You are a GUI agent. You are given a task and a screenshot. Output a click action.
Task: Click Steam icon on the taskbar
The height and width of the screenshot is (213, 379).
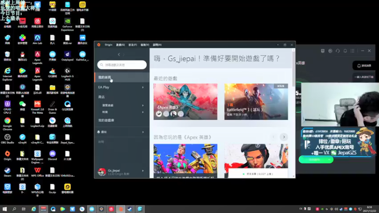point(130,209)
